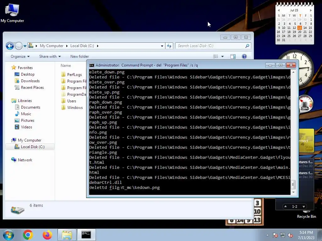Open the Music library
The image size is (322, 241).
pos(23,114)
